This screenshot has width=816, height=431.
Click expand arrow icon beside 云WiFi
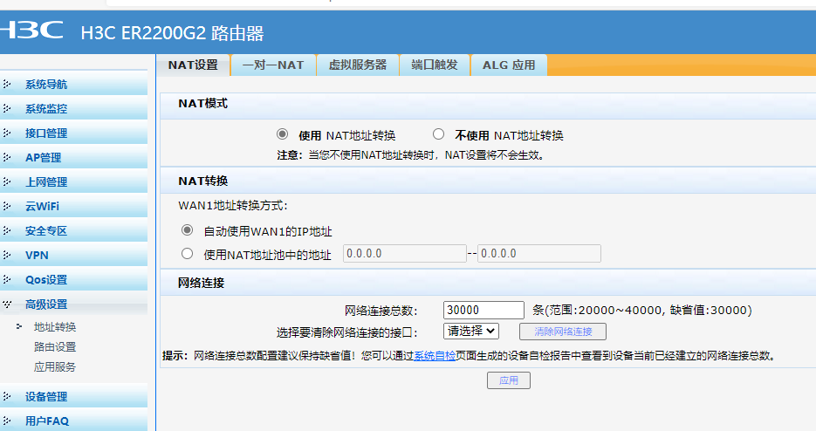click(7, 206)
